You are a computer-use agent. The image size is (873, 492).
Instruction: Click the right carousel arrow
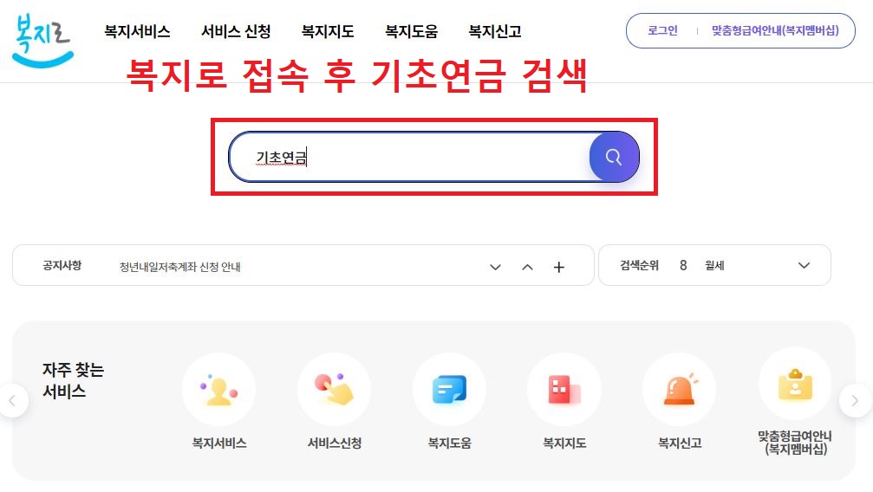855,400
